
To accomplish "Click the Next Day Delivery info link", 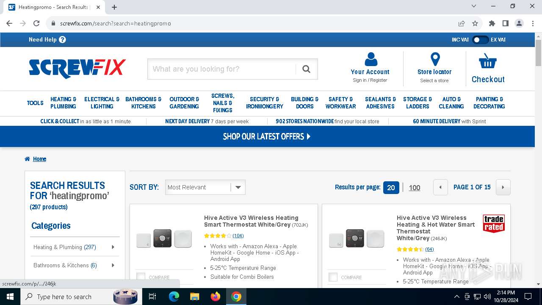I will pyautogui.click(x=207, y=121).
